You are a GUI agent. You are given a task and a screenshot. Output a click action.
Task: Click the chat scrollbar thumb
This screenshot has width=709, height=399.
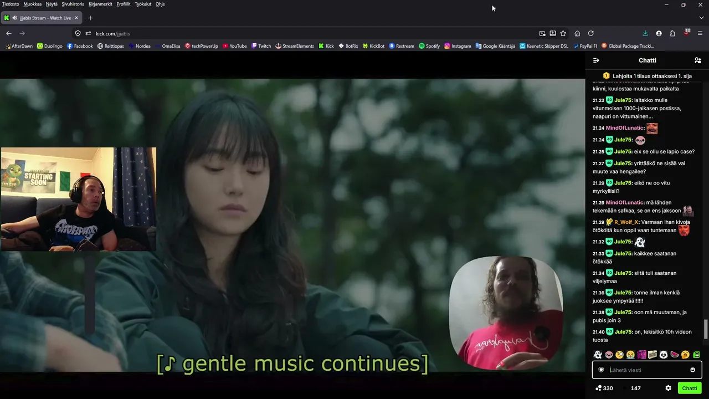tap(706, 329)
